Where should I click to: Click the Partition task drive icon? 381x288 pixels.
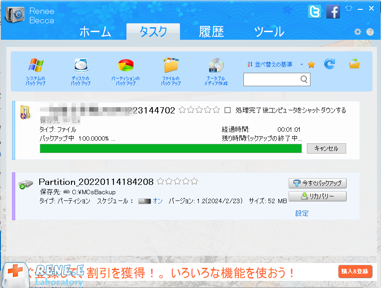pos(26,184)
